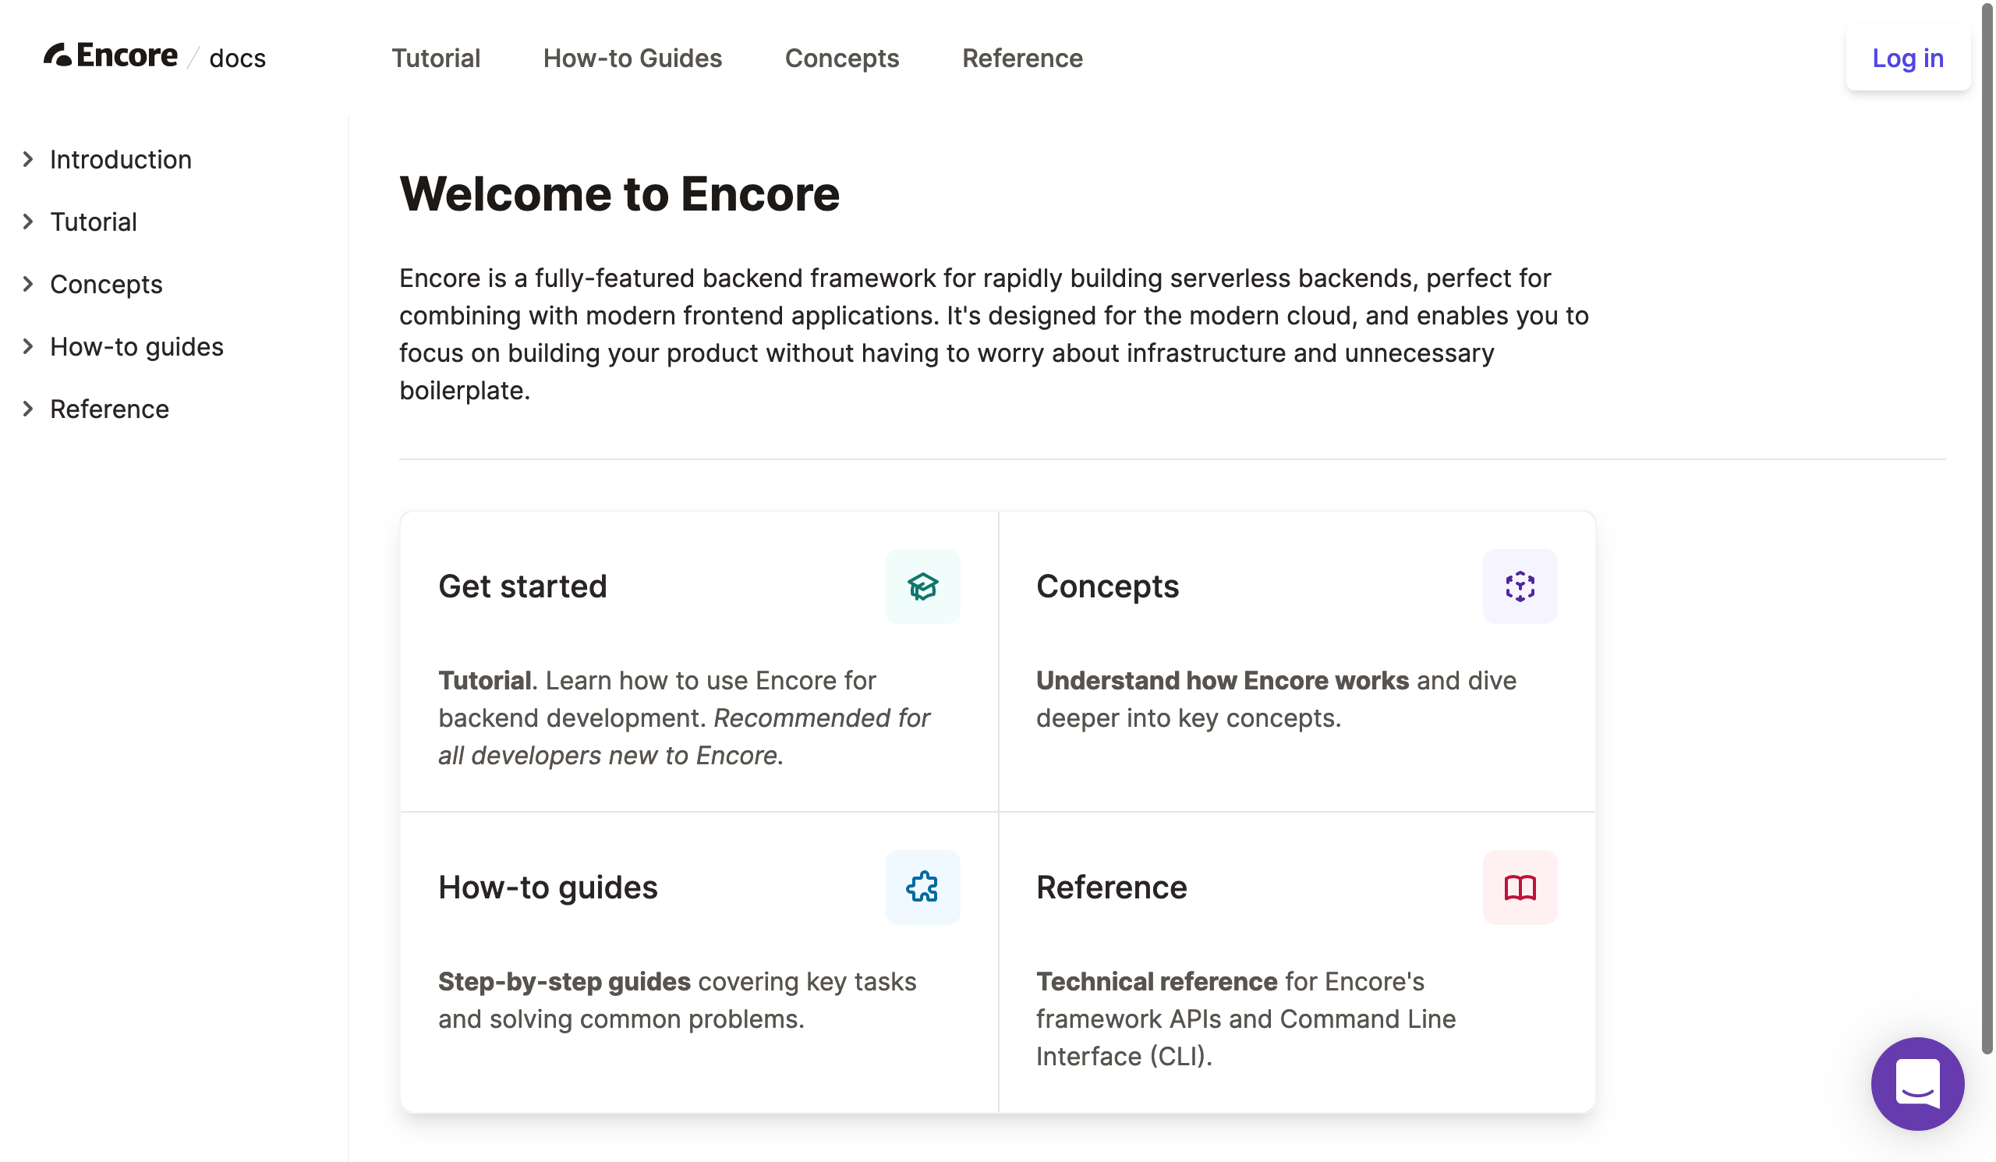Click the docs link beside the logo
The image size is (1996, 1162).
[237, 58]
